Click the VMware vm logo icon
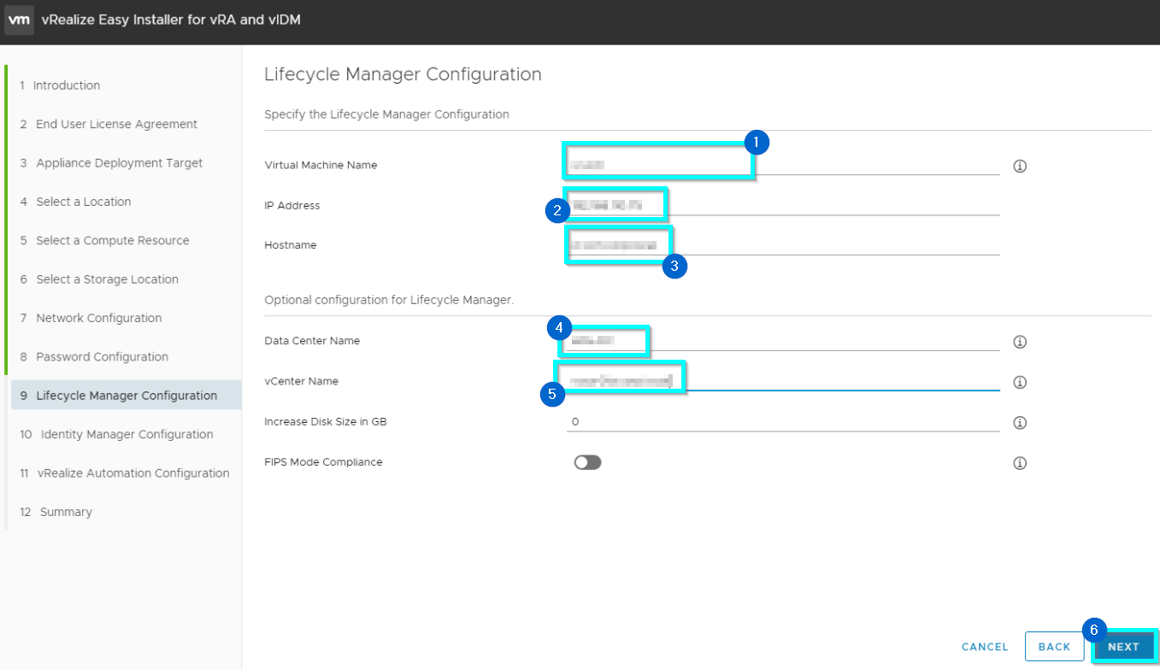The image size is (1160, 669). coord(20,20)
